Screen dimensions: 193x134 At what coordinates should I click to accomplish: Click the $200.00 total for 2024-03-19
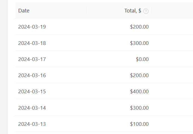[139, 27]
